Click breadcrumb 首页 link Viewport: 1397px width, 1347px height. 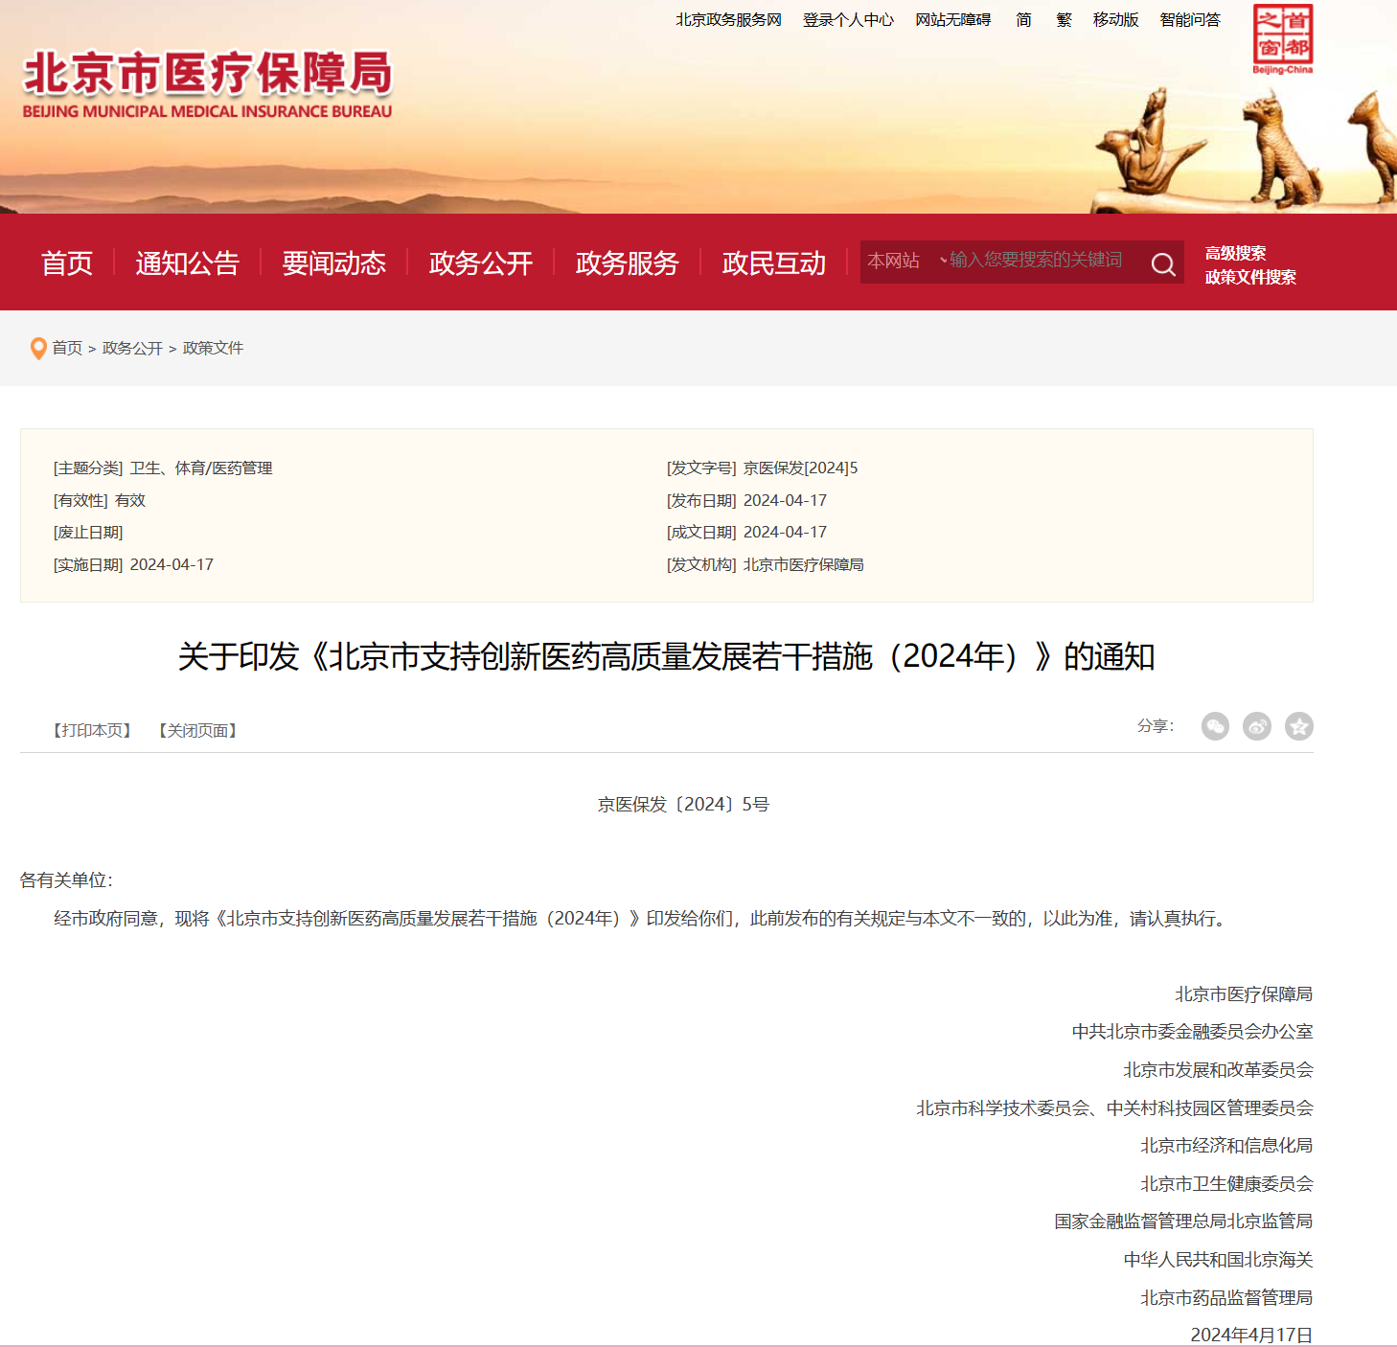coord(67,348)
